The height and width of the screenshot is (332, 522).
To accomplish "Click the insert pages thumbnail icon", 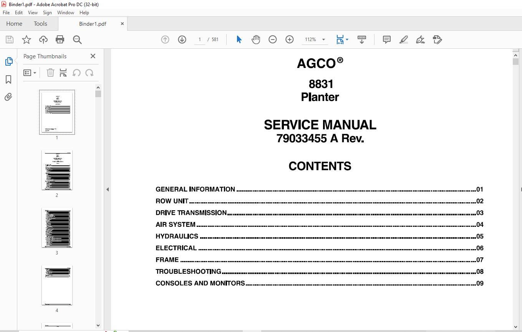I will coord(63,73).
